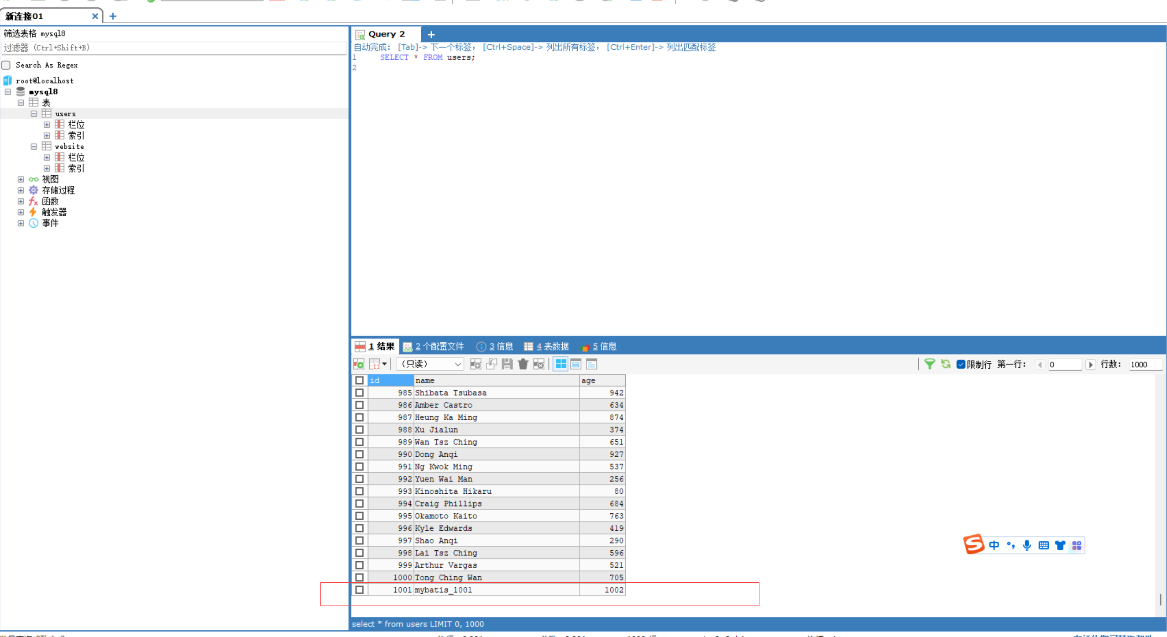Uncheck the 限制行 limit rows checkbox
Image resolution: width=1167 pixels, height=637 pixels.
click(961, 364)
